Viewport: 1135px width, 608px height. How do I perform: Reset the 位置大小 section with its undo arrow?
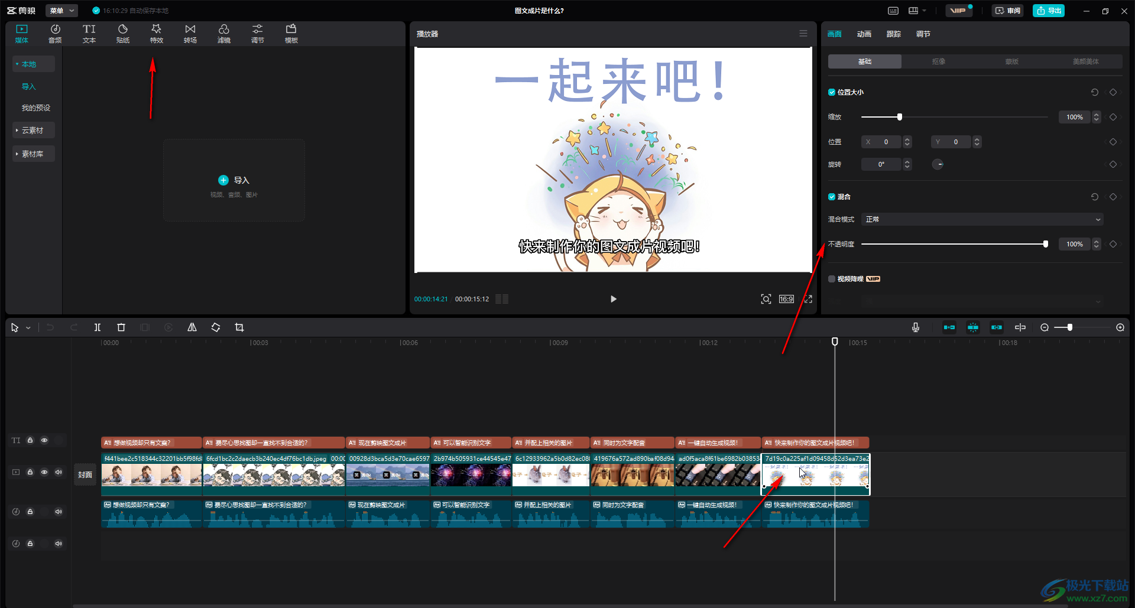(x=1095, y=92)
